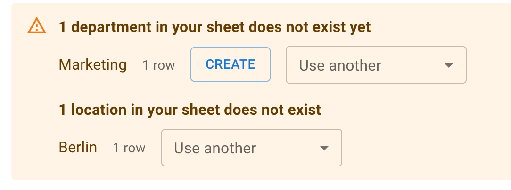Select the Berlin location label

tap(78, 148)
